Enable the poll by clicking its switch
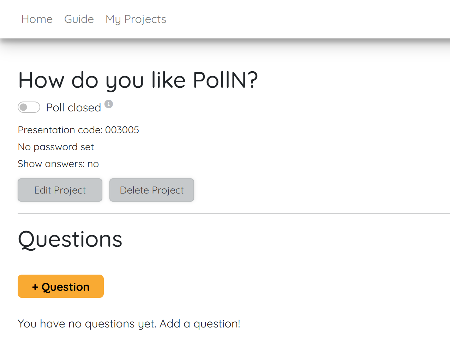This screenshot has width=450, height=337. 29,107
